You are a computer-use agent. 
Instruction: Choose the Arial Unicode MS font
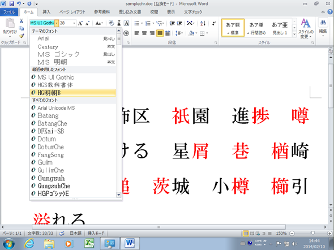pyautogui.click(x=73, y=108)
